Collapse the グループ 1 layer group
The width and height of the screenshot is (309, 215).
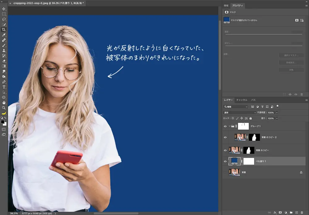[230, 126]
